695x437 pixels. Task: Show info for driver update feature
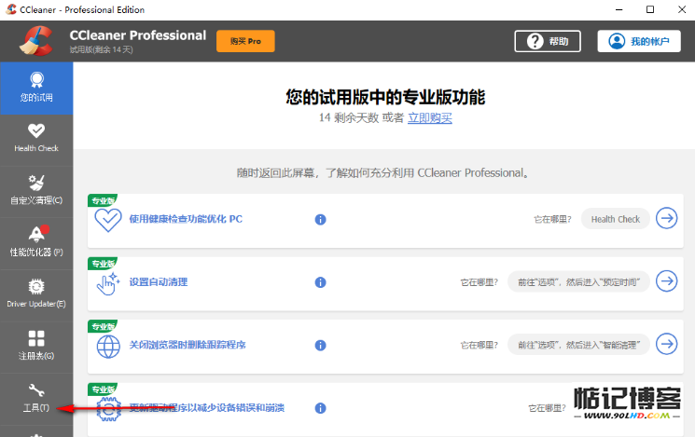pyautogui.click(x=321, y=408)
